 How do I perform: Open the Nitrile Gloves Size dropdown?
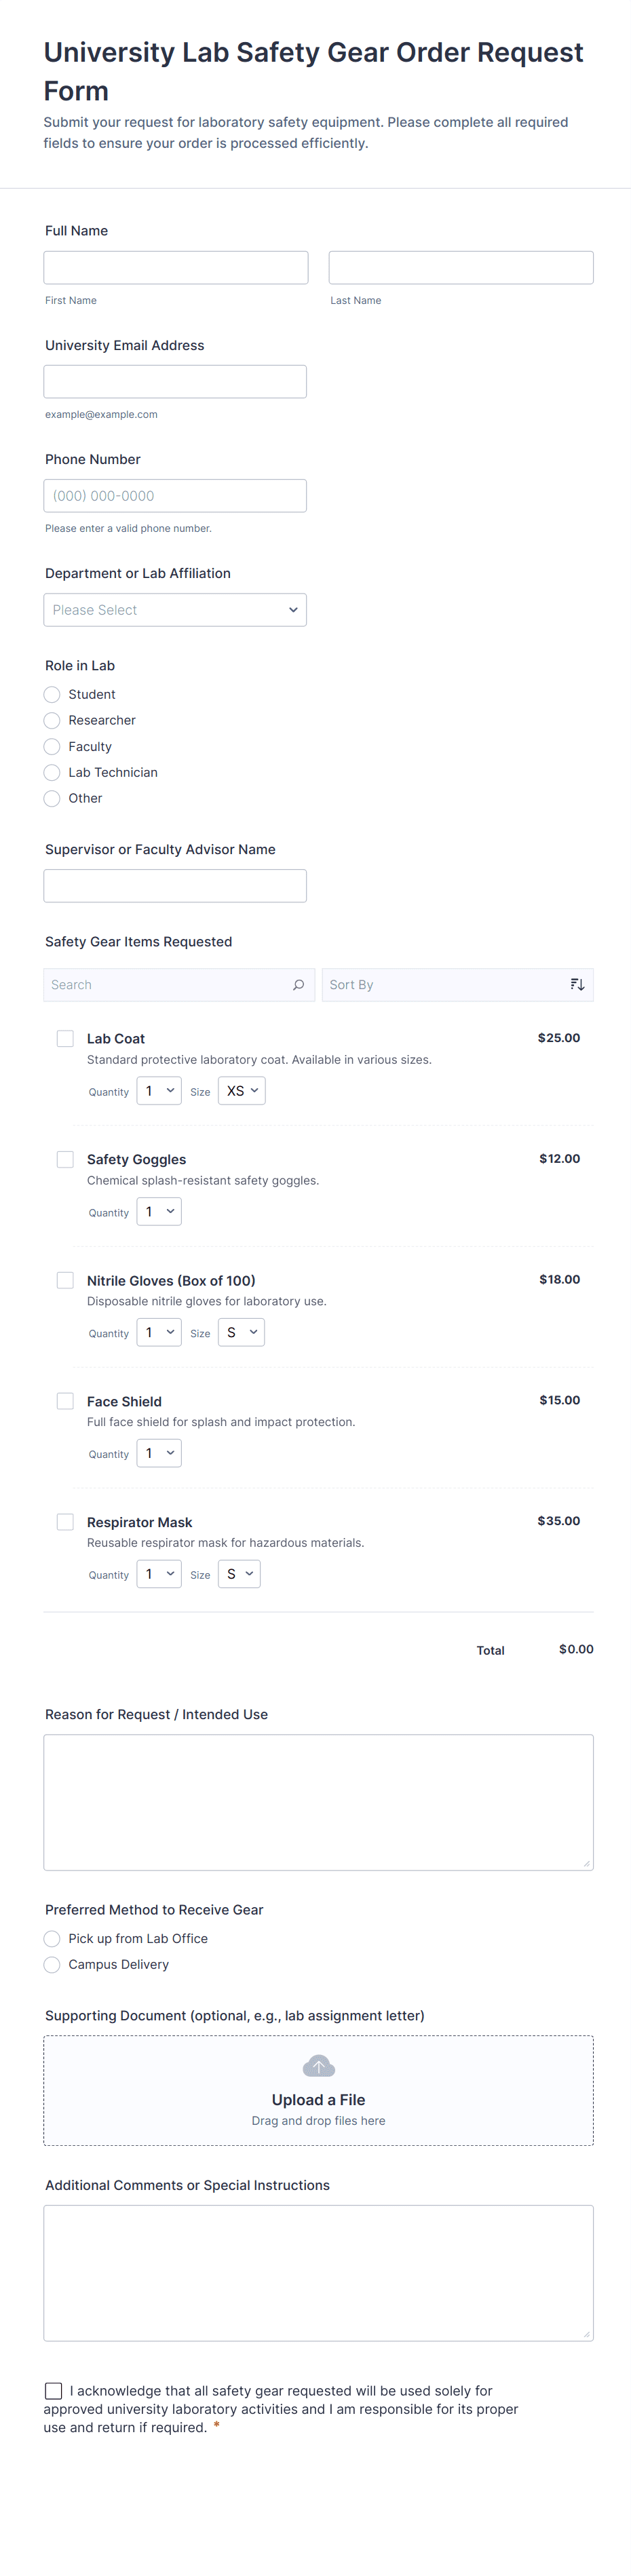pyautogui.click(x=241, y=1333)
